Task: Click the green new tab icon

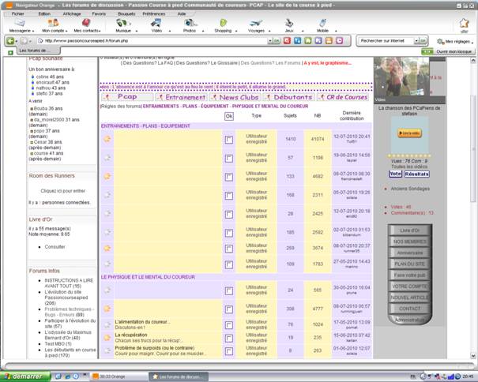Action: coord(10,52)
